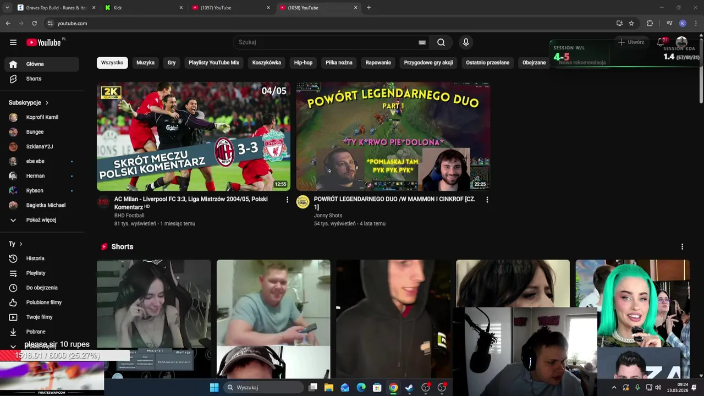Select the Gry filter chip
Screen dimensions: 704x396
[172, 63]
